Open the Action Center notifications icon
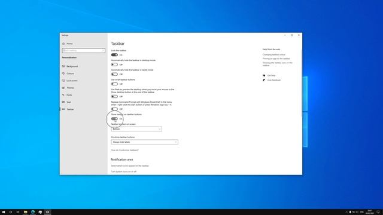Image resolution: width=383 pixels, height=215 pixels. pos(378,212)
